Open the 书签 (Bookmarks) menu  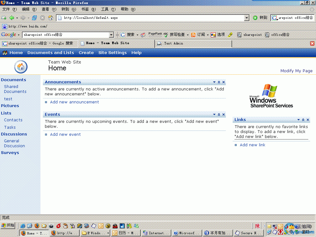(89, 9)
